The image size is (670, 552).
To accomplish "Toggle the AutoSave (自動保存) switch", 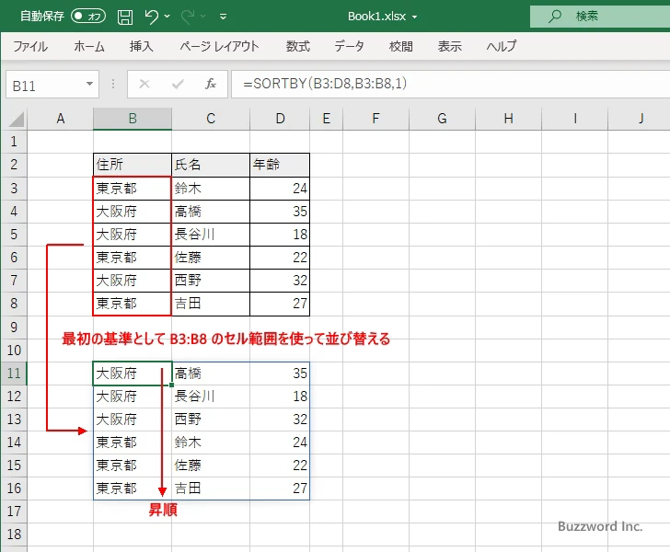I will [88, 17].
